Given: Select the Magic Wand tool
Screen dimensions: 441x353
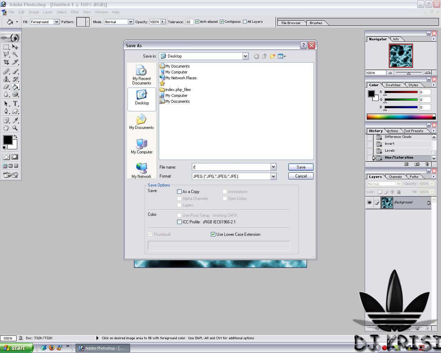Looking at the screenshot, I should pos(15,54).
